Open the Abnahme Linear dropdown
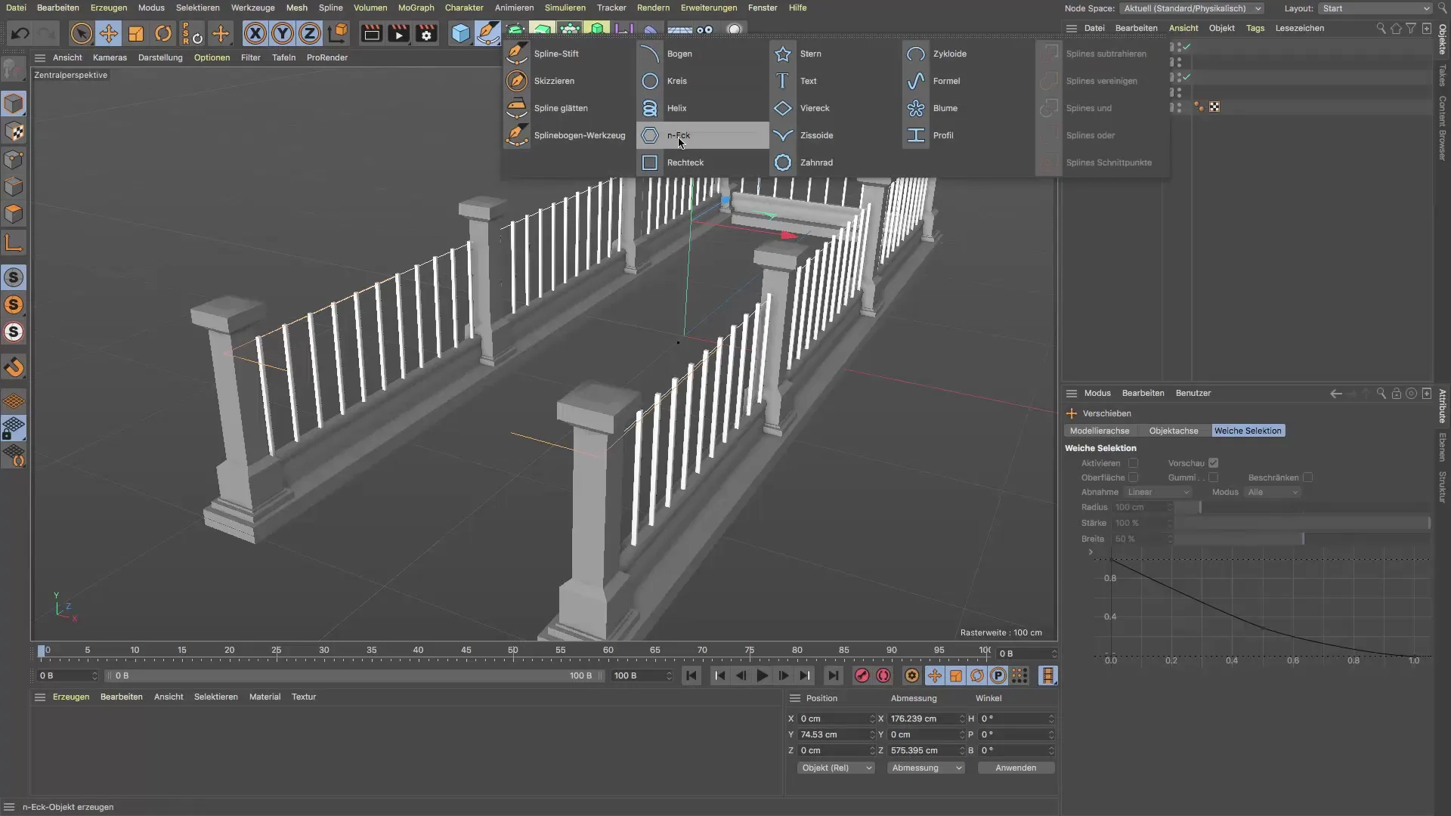 tap(1159, 492)
